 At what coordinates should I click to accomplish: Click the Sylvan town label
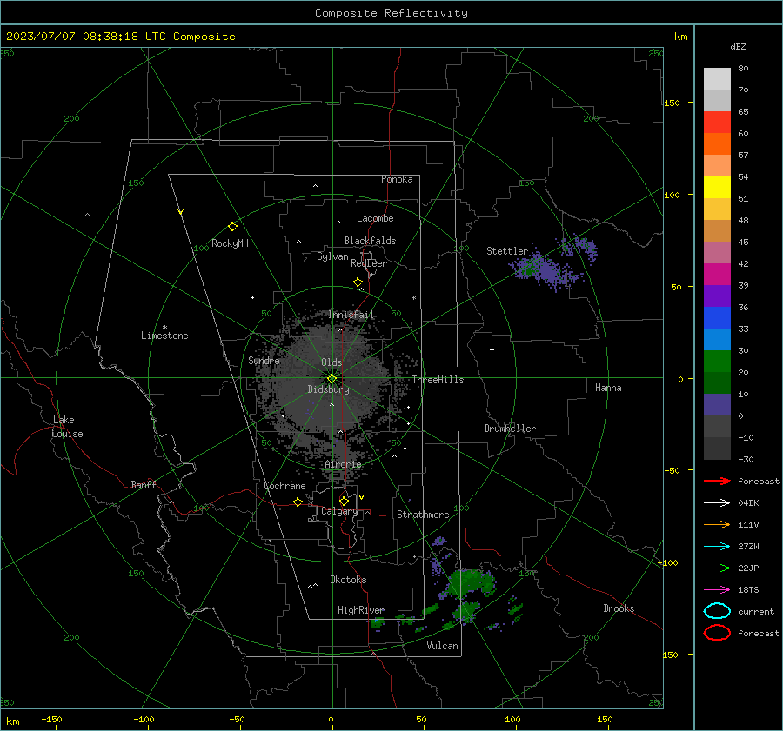pos(332,256)
